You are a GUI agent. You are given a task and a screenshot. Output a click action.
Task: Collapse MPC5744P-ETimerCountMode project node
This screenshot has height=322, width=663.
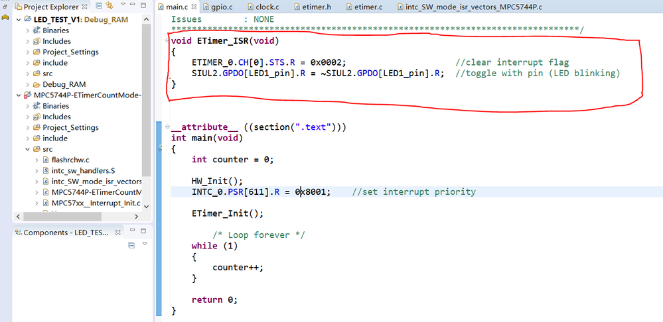pos(18,95)
